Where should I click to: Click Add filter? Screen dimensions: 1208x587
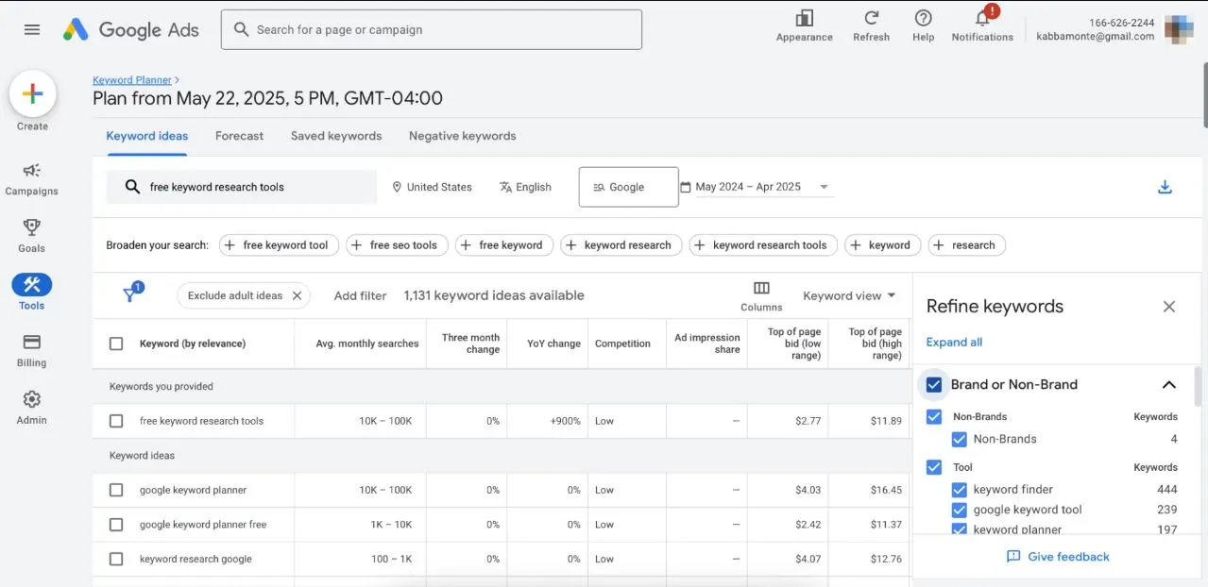(x=360, y=295)
